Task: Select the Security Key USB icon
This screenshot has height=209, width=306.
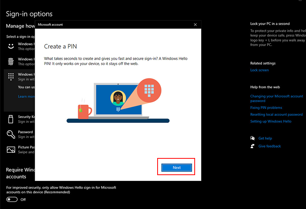Action: pos(11,119)
